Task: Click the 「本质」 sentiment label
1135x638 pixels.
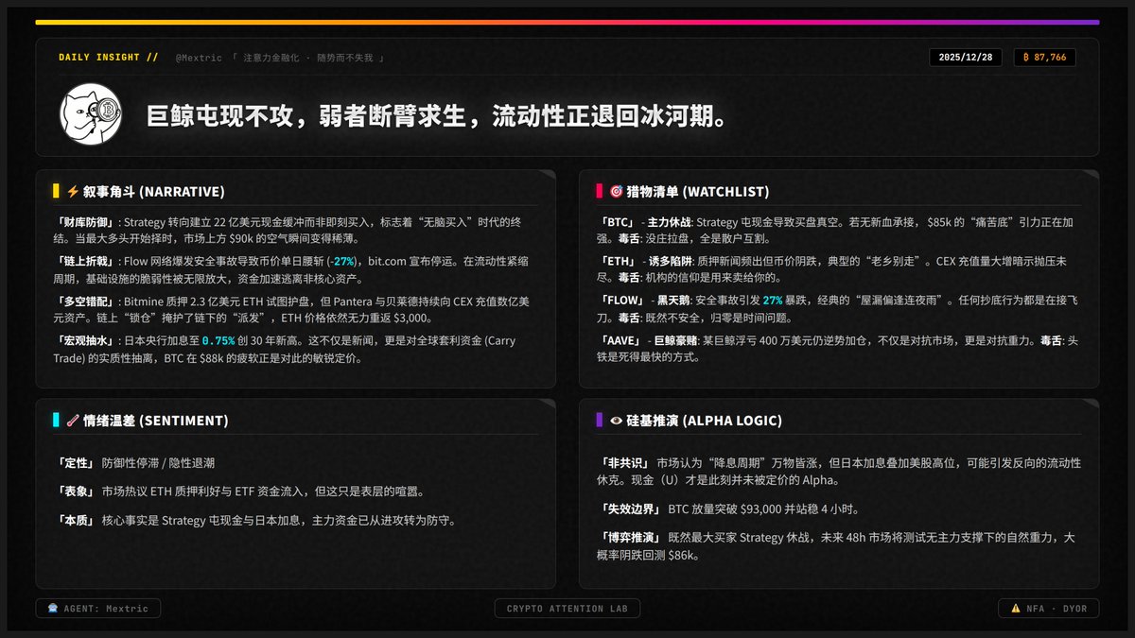Action: click(76, 520)
